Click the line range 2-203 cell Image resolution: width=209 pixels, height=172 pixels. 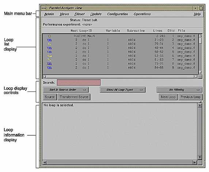tap(161, 36)
